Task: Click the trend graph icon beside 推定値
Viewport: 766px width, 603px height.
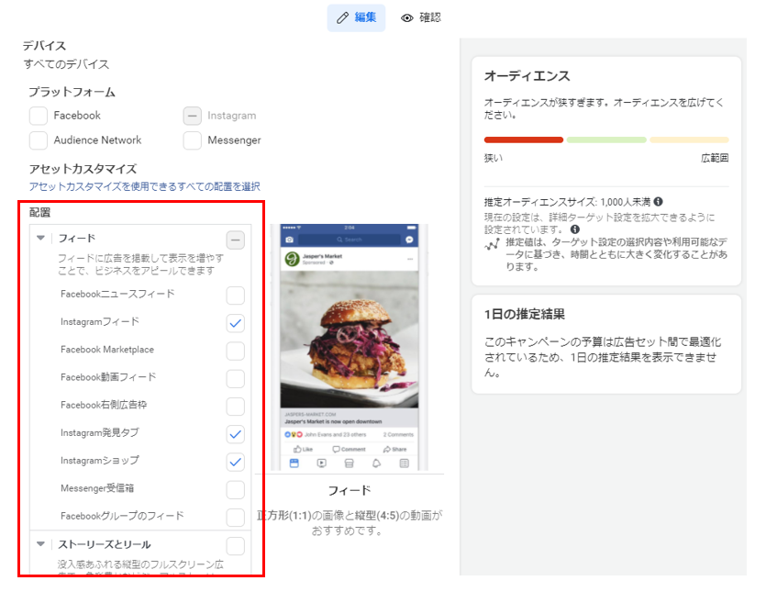Action: (x=493, y=245)
